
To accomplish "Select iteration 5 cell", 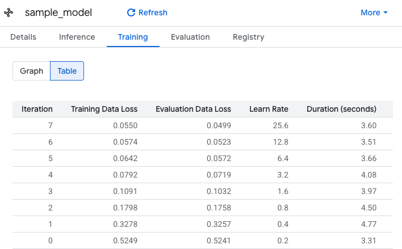I will coord(51,158).
